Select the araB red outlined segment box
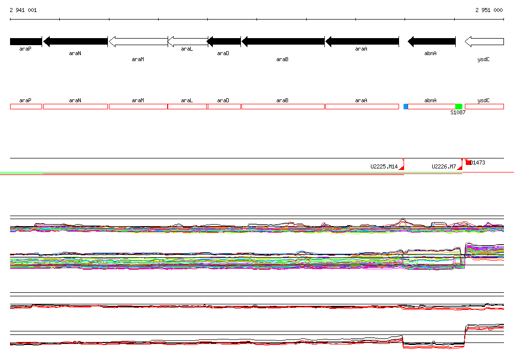The height and width of the screenshot is (358, 514). pos(283,106)
